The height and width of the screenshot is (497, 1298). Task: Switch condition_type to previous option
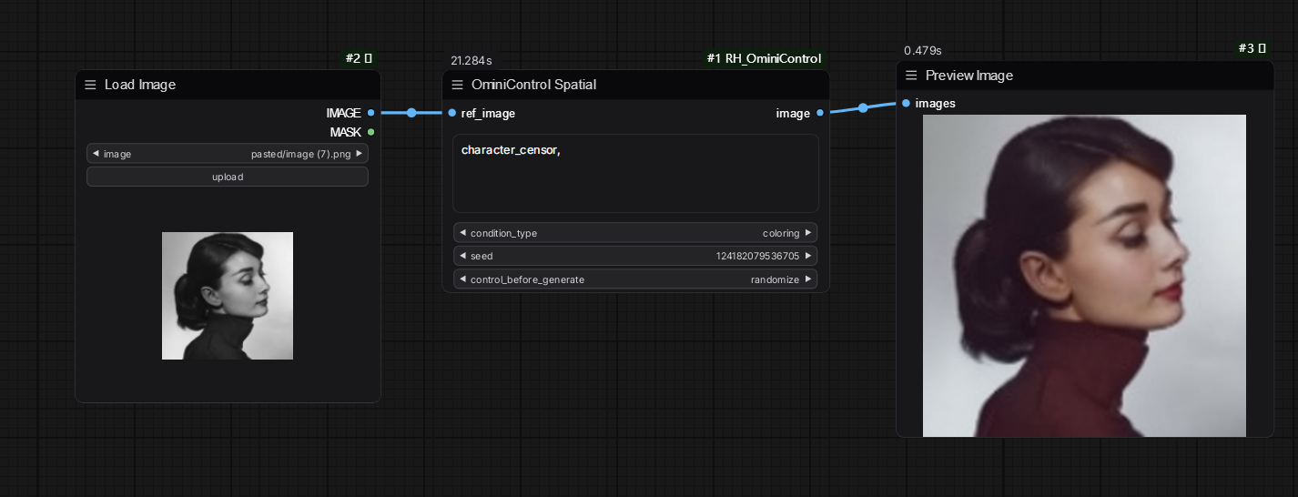pos(462,233)
